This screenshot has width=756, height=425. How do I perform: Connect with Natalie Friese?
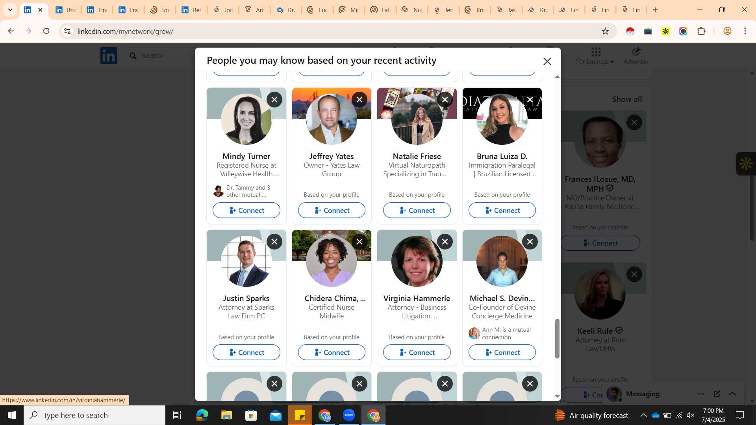click(417, 210)
